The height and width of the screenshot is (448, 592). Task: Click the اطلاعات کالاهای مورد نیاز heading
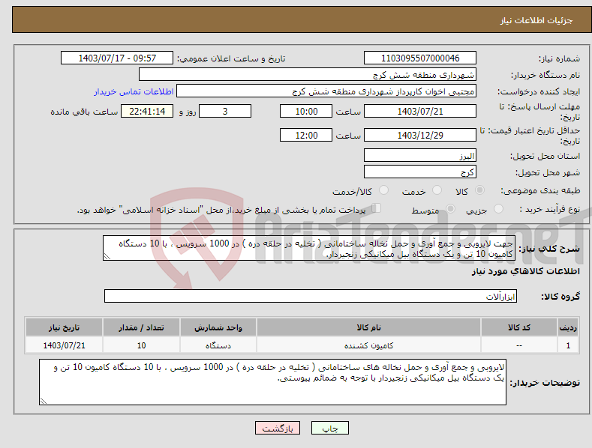[525, 271]
